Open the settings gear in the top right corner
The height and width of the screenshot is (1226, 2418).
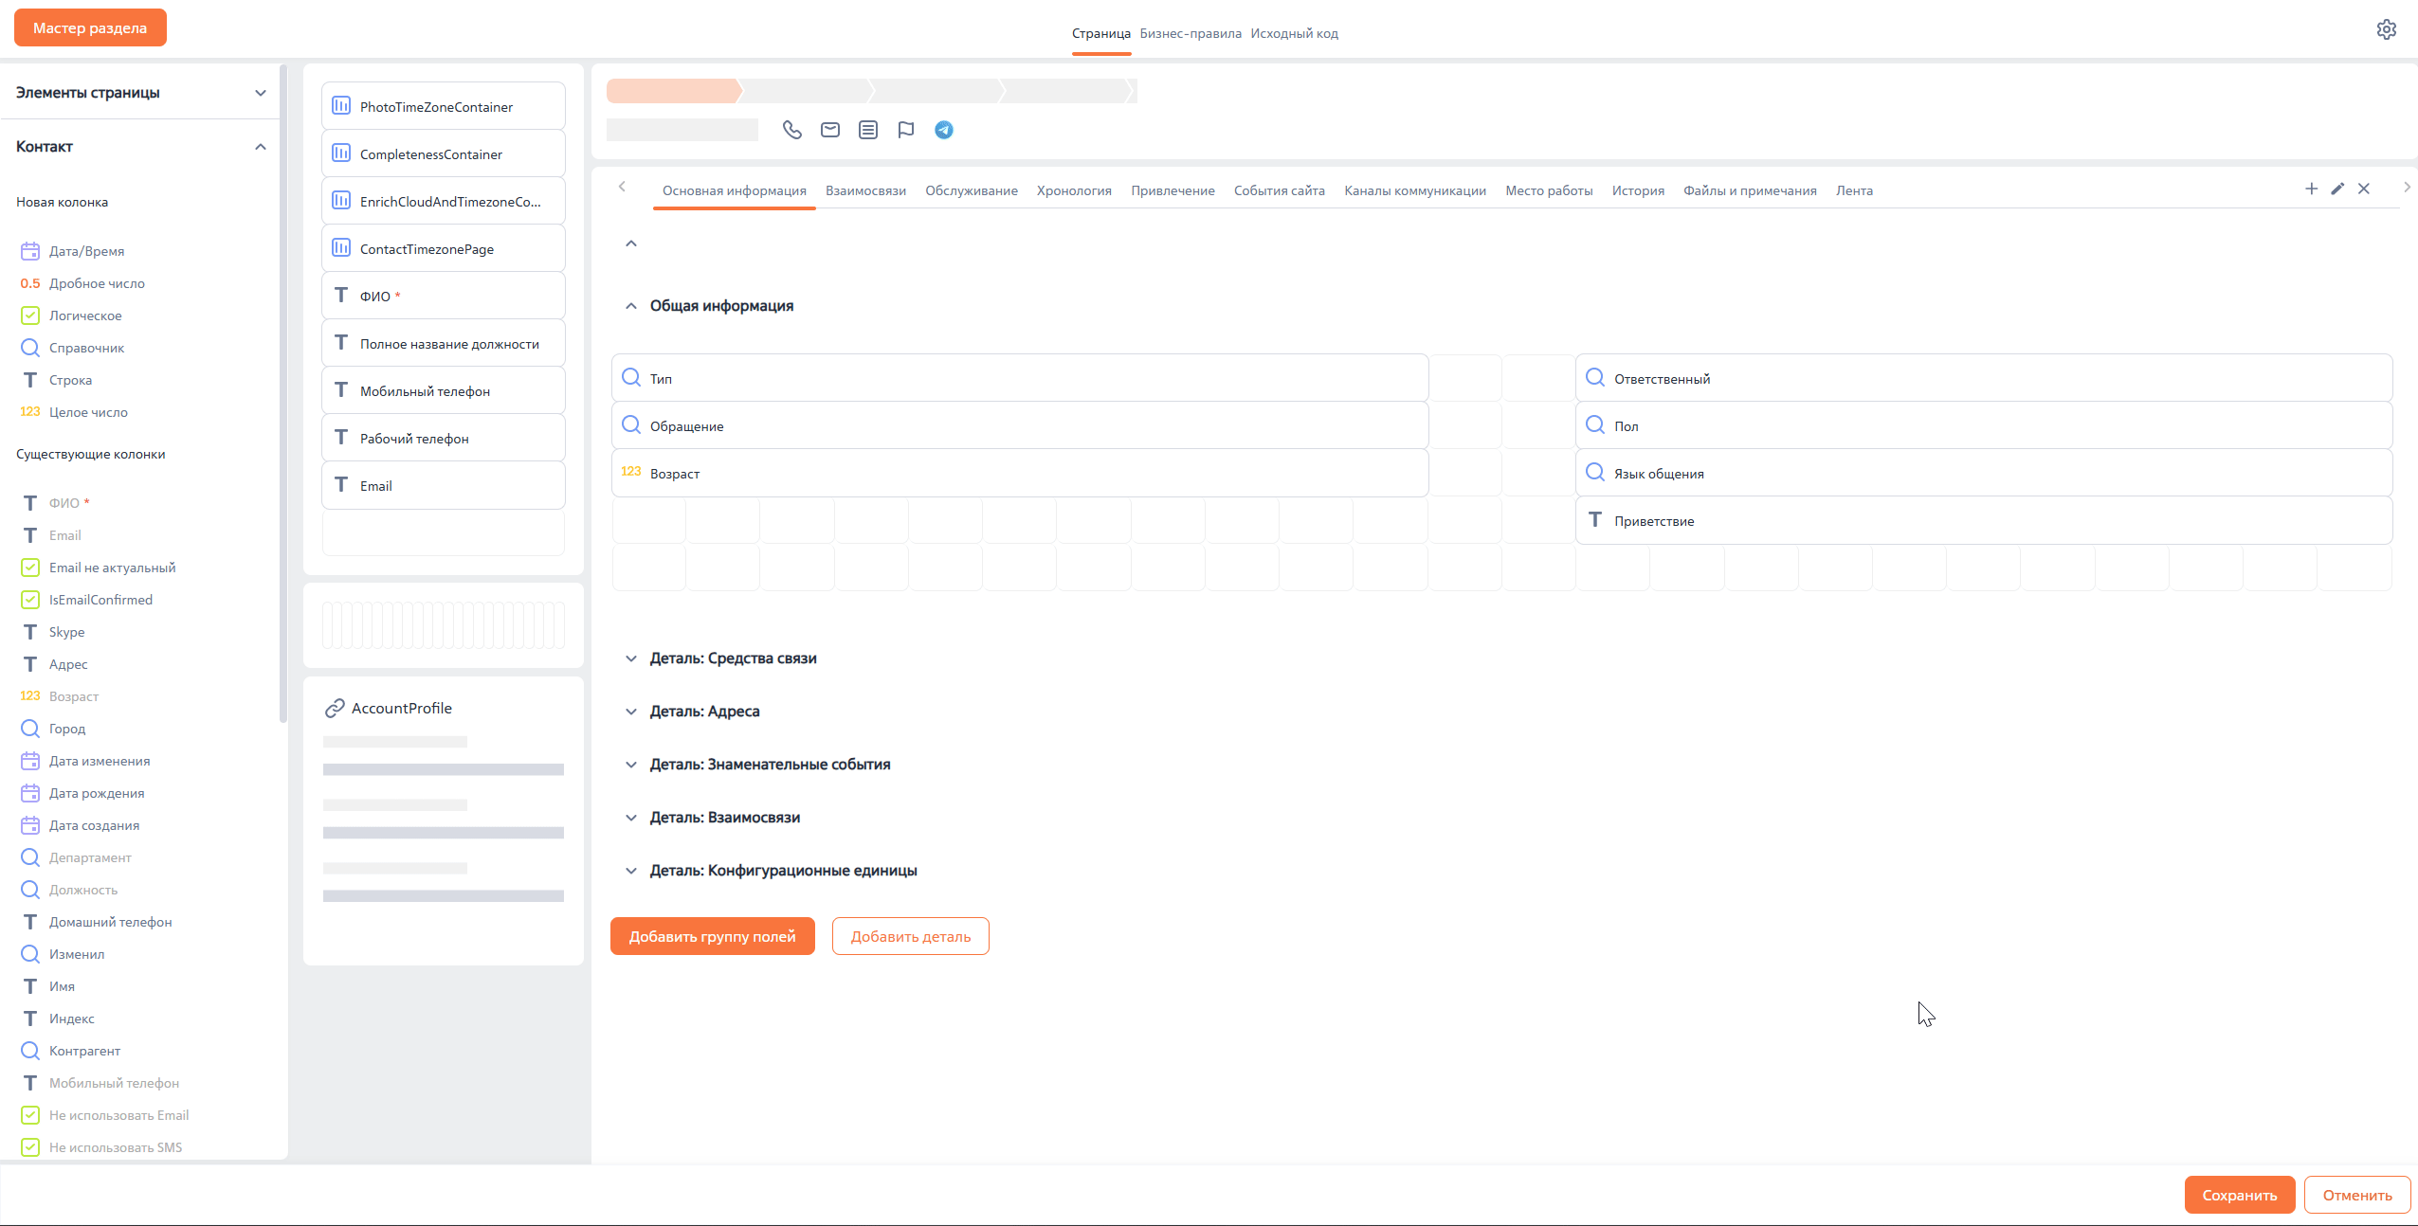(2387, 28)
